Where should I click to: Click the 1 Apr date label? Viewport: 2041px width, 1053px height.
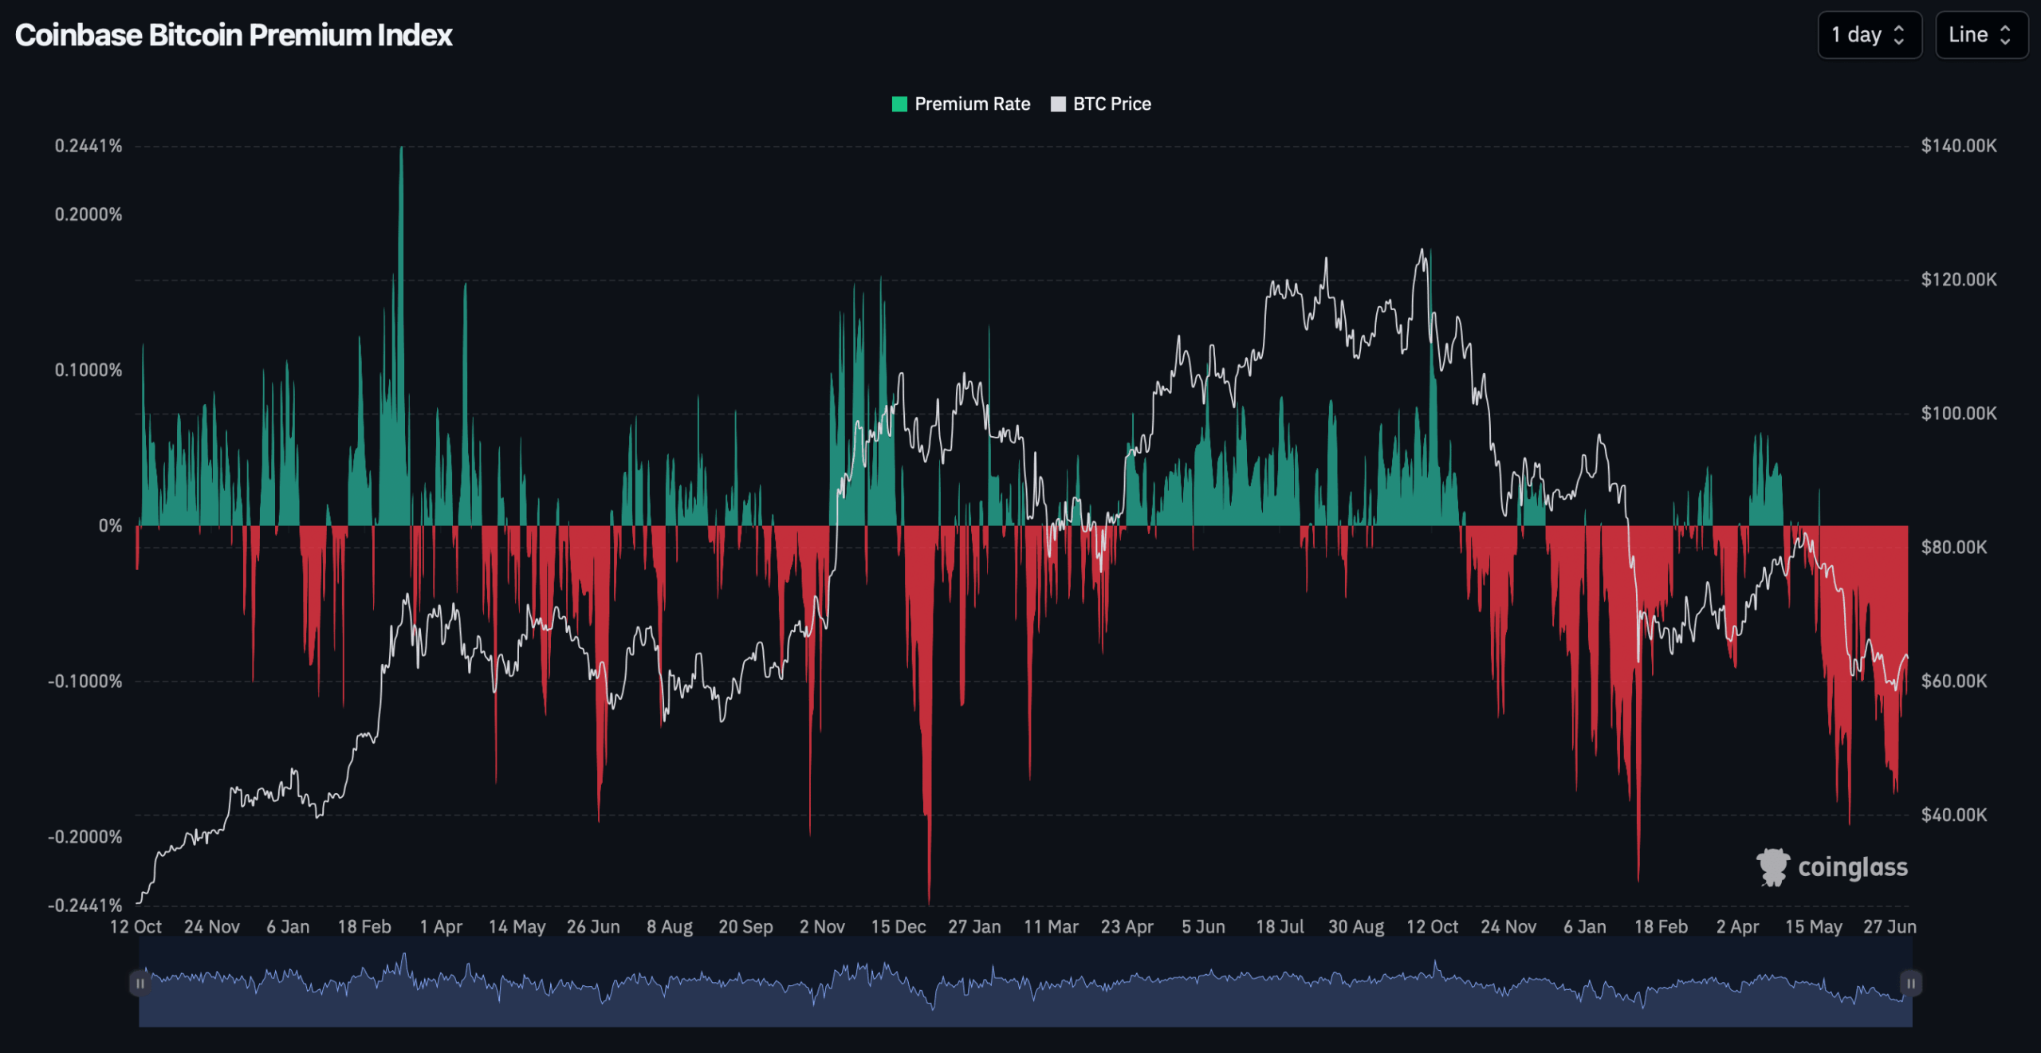pyautogui.click(x=441, y=926)
